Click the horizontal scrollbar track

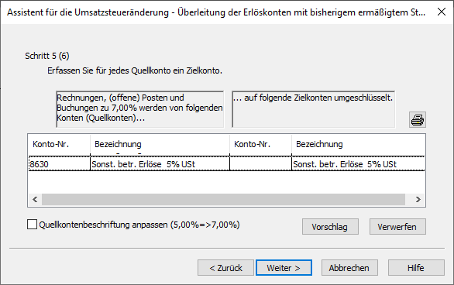pyautogui.click(x=223, y=199)
